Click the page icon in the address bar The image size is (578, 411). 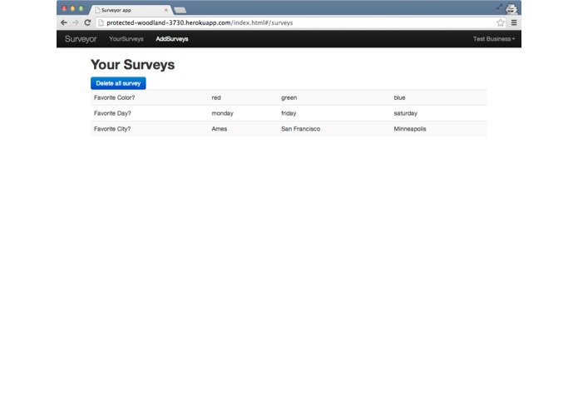tap(101, 22)
